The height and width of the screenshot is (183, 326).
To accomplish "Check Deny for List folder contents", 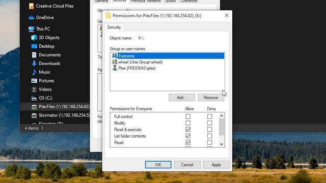I will (209, 136).
